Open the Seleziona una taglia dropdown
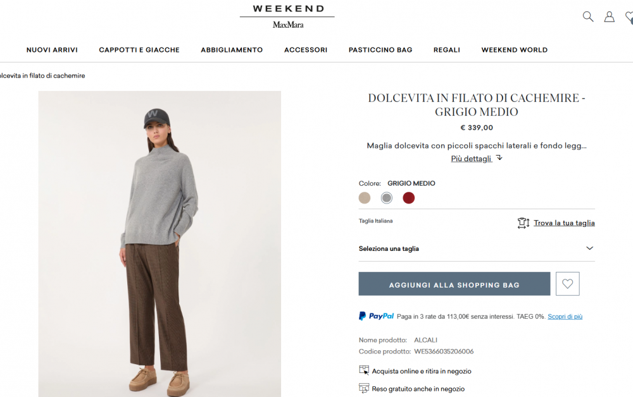Screen dimensions: 633x397 [x=476, y=248]
